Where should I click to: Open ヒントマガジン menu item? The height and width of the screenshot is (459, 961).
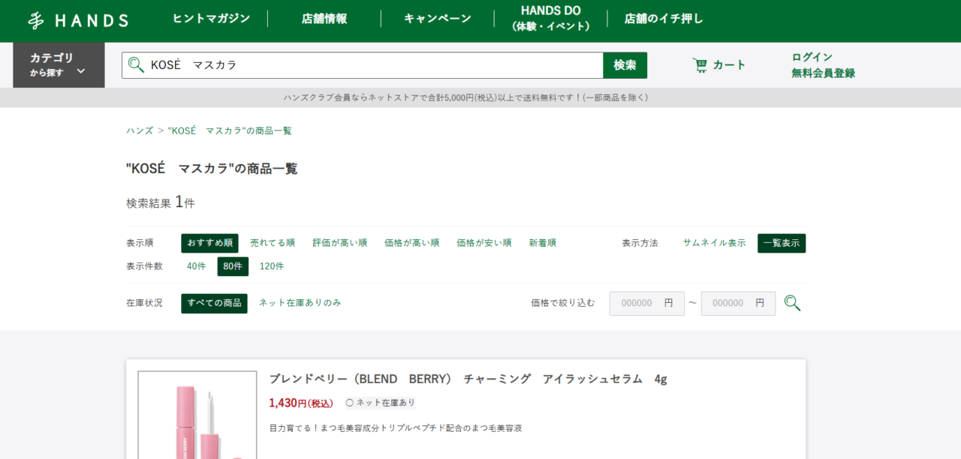(212, 19)
